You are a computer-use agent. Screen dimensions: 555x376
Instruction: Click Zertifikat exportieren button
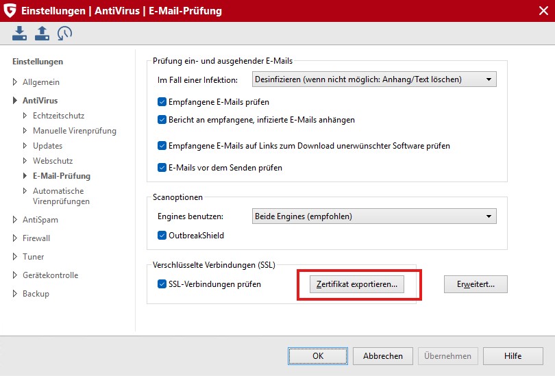357,284
